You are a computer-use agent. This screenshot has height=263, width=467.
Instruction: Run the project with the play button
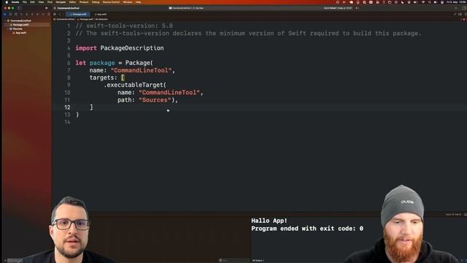pyautogui.click(x=46, y=8)
